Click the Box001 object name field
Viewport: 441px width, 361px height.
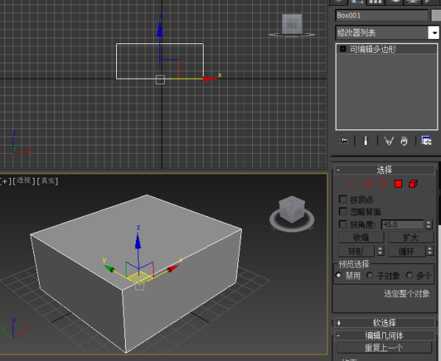(380, 15)
